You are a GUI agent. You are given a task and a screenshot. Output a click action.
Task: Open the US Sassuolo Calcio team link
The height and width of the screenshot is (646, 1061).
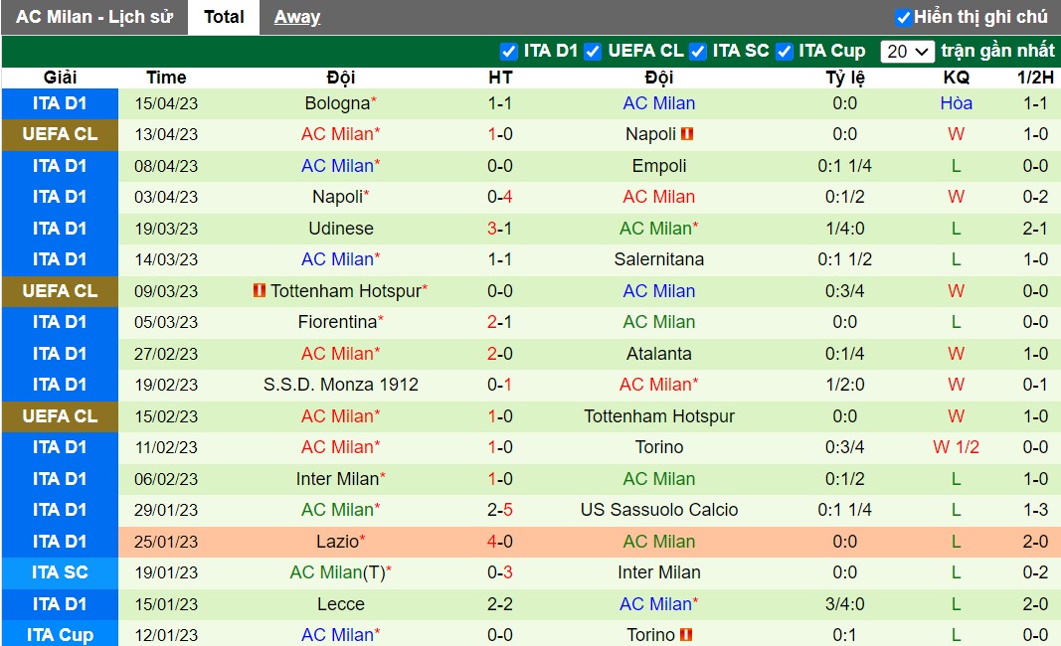coord(659,510)
